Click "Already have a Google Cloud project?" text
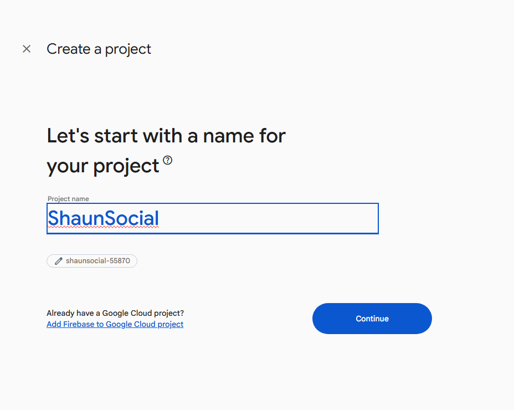Screen dimensions: 514x410 (115, 313)
